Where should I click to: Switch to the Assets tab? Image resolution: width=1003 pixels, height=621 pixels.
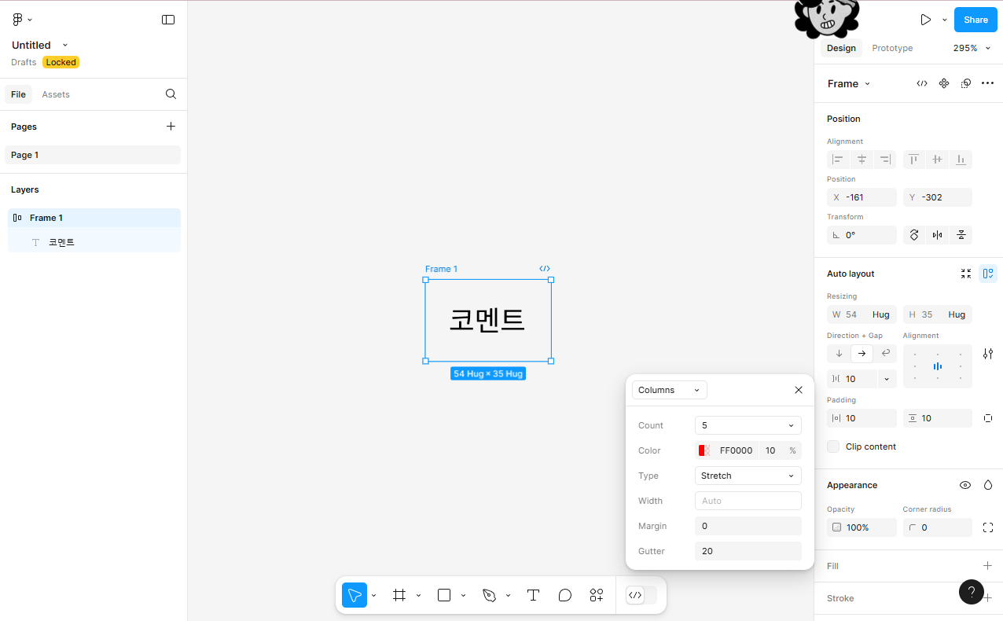pyautogui.click(x=56, y=94)
